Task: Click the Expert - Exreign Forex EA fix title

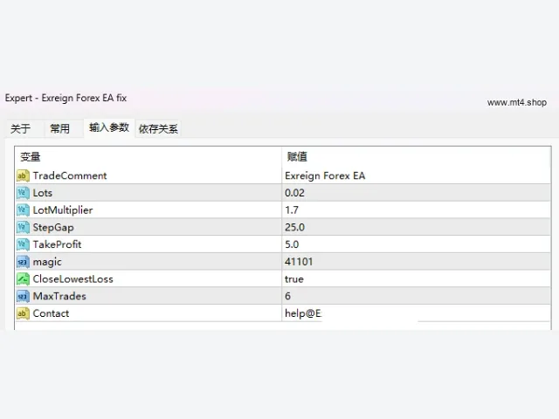Action: (66, 98)
